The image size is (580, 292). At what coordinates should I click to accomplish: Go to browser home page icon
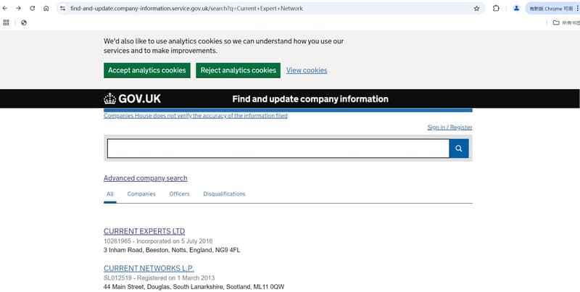point(46,8)
